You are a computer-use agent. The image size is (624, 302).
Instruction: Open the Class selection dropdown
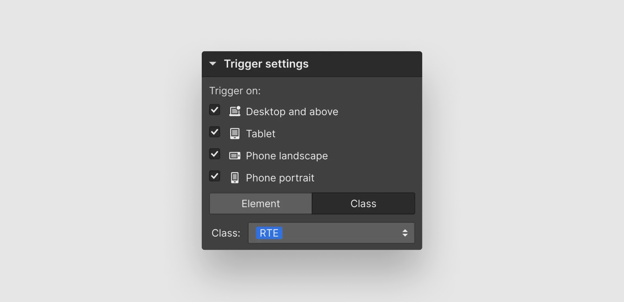click(x=331, y=233)
